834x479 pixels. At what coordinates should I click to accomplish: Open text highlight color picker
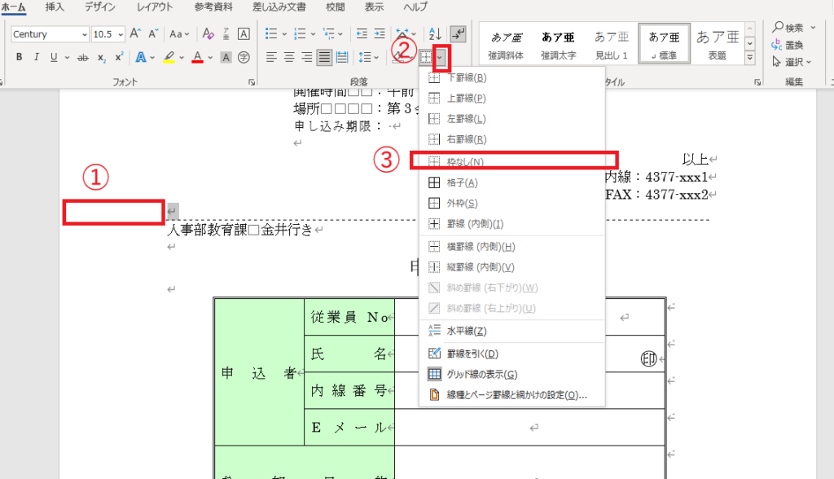(x=182, y=58)
